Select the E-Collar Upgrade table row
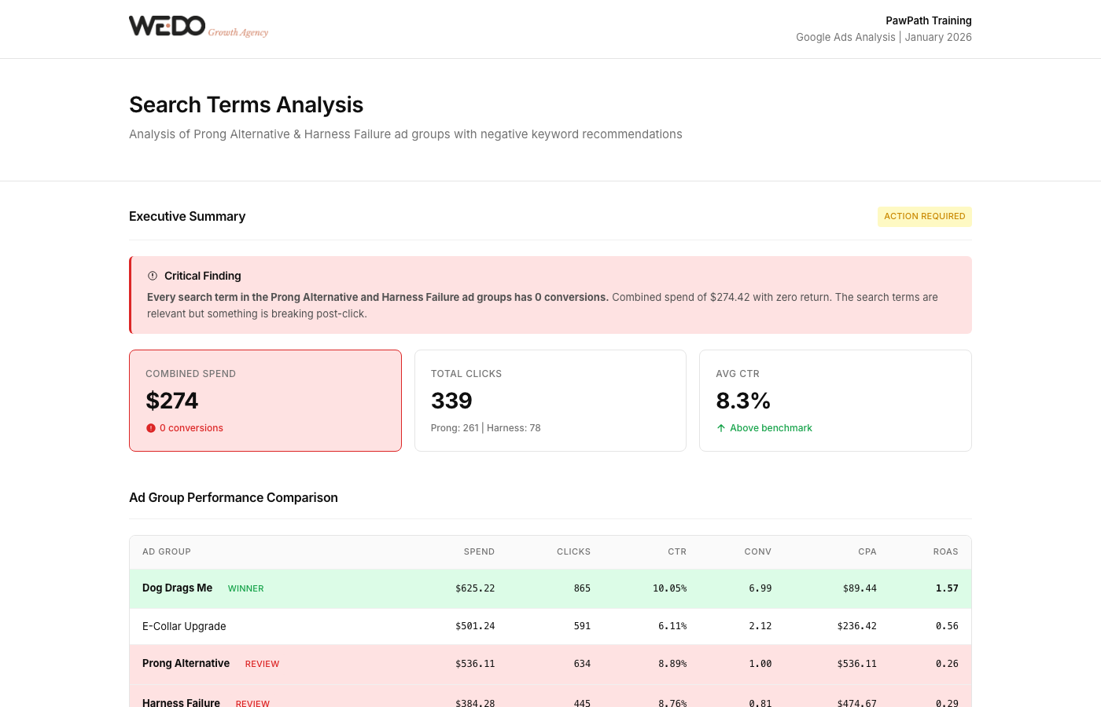Image resolution: width=1101 pixels, height=707 pixels. pos(550,626)
